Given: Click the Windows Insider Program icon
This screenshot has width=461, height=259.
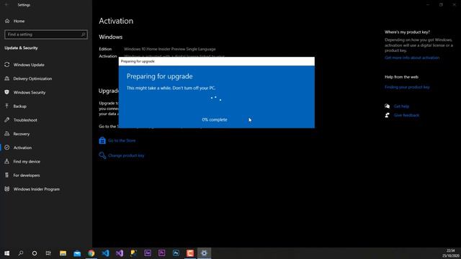Looking at the screenshot, I should coord(7,188).
